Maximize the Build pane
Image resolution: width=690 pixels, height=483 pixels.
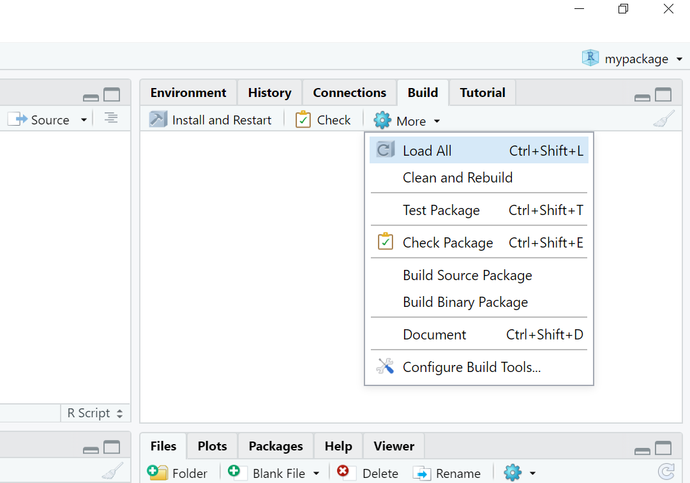[x=663, y=95]
